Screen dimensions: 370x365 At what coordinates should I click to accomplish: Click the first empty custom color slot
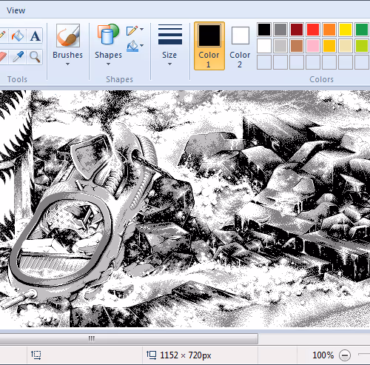pyautogui.click(x=264, y=62)
